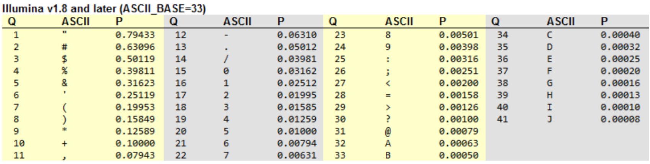Click the probability cell showing 0.50119
The height and width of the screenshot is (164, 650).
coord(135,59)
